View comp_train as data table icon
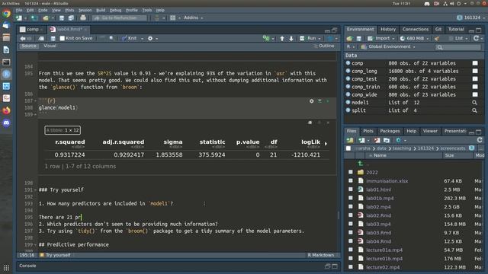Viewport: 488px width, 274px height. 475,87
